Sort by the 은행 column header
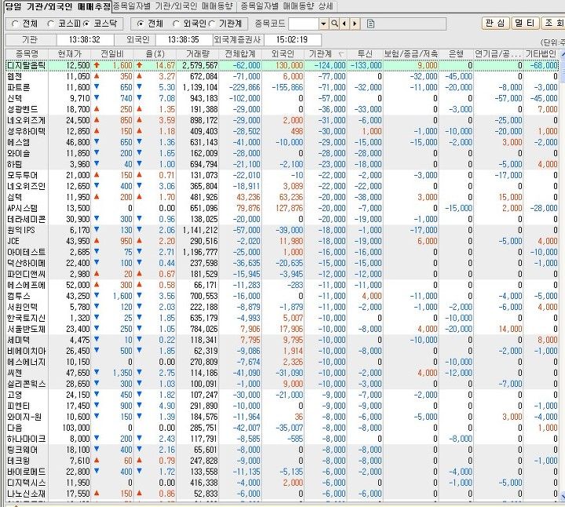 [x=456, y=53]
